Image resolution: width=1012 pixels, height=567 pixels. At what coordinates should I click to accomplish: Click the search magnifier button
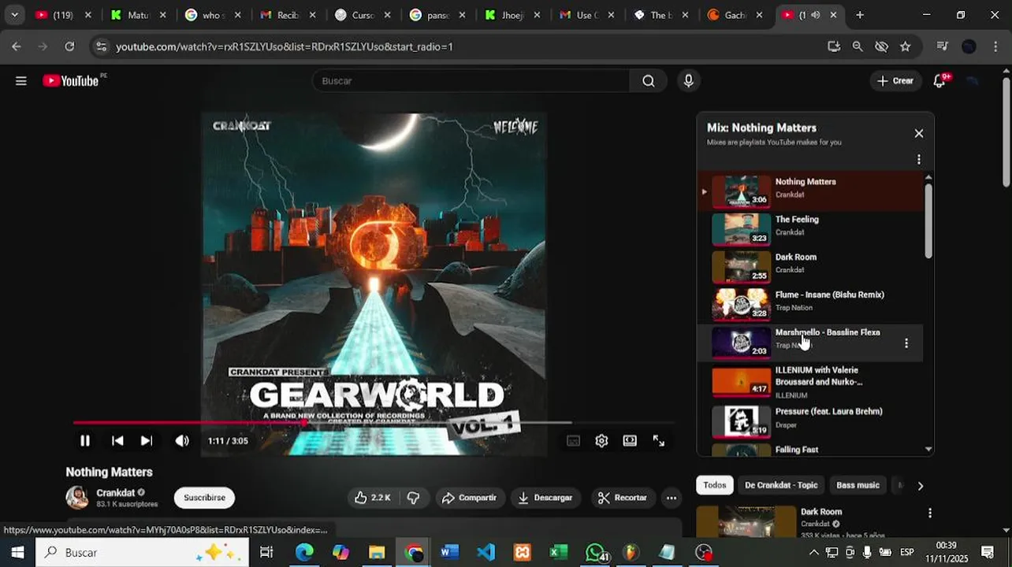(x=648, y=81)
